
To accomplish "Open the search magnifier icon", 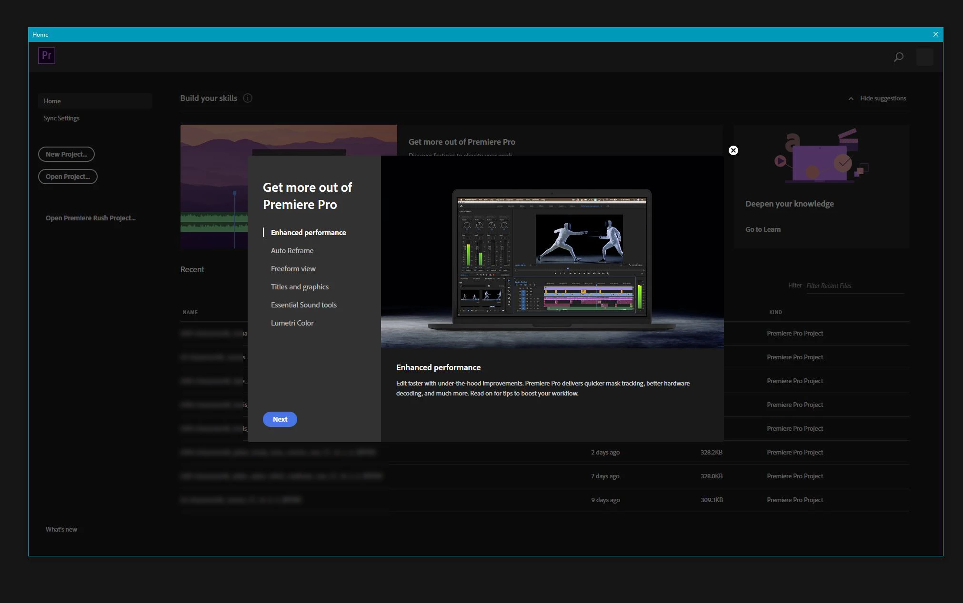I will [899, 57].
